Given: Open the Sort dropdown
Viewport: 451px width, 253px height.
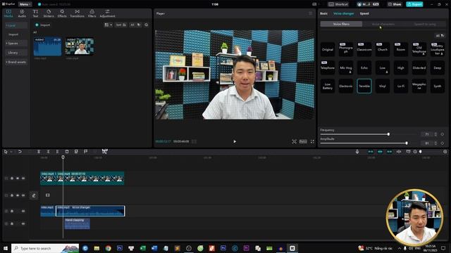Looking at the screenshot, I should pyautogui.click(x=121, y=25).
